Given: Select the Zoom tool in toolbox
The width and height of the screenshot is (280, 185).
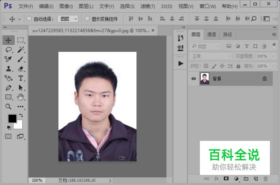Looking at the screenshot, I should pos(8,106).
